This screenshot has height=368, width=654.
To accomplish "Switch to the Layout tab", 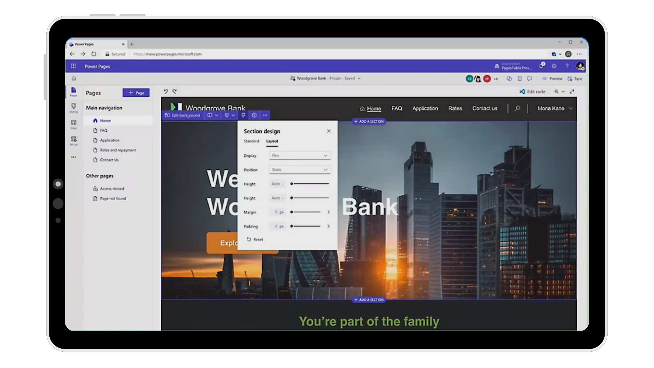I will point(272,141).
